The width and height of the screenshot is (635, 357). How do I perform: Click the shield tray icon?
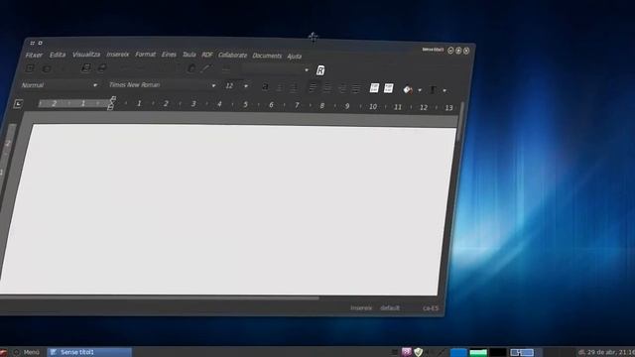coord(419,352)
